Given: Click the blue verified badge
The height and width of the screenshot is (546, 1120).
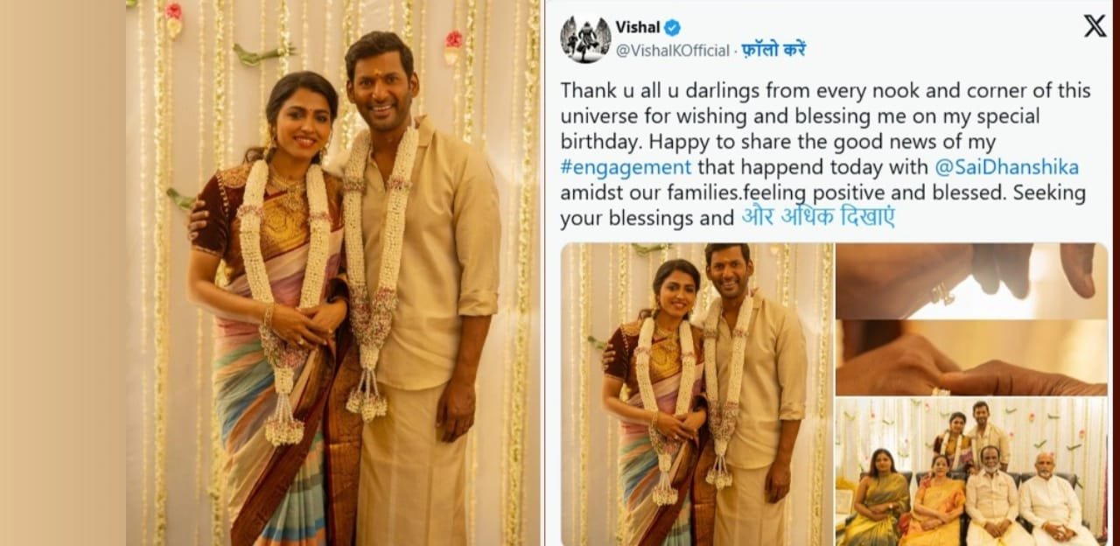Looking at the screenshot, I should pos(672,28).
